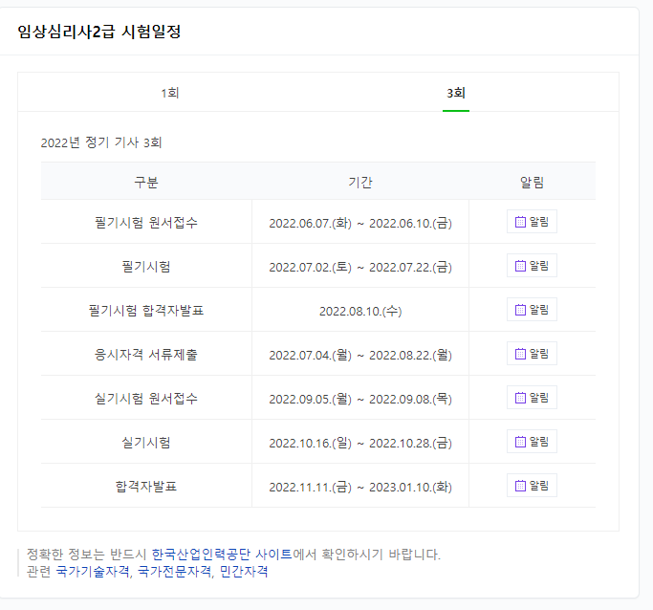Click the 필기시험 원서접수 cell
Image resolution: width=653 pixels, height=610 pixels.
[146, 223]
